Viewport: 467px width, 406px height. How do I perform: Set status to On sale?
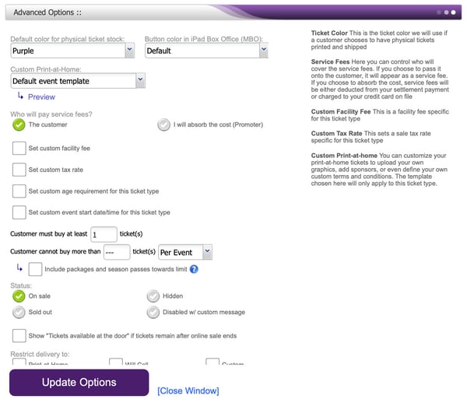point(19,296)
